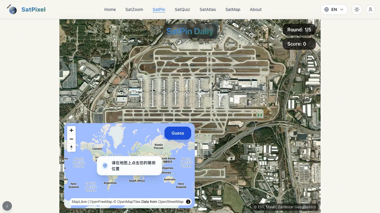The width and height of the screenshot is (380, 213).
Task: Select the SatPin nav item
Action: coord(159,9)
